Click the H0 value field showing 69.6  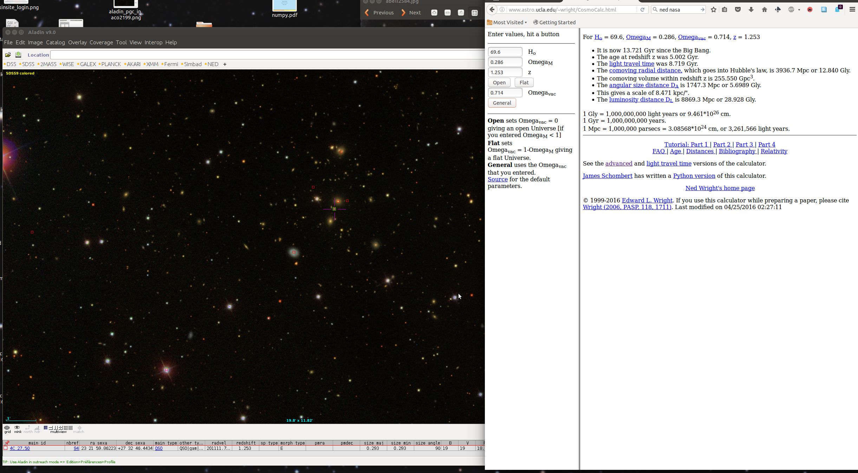505,52
